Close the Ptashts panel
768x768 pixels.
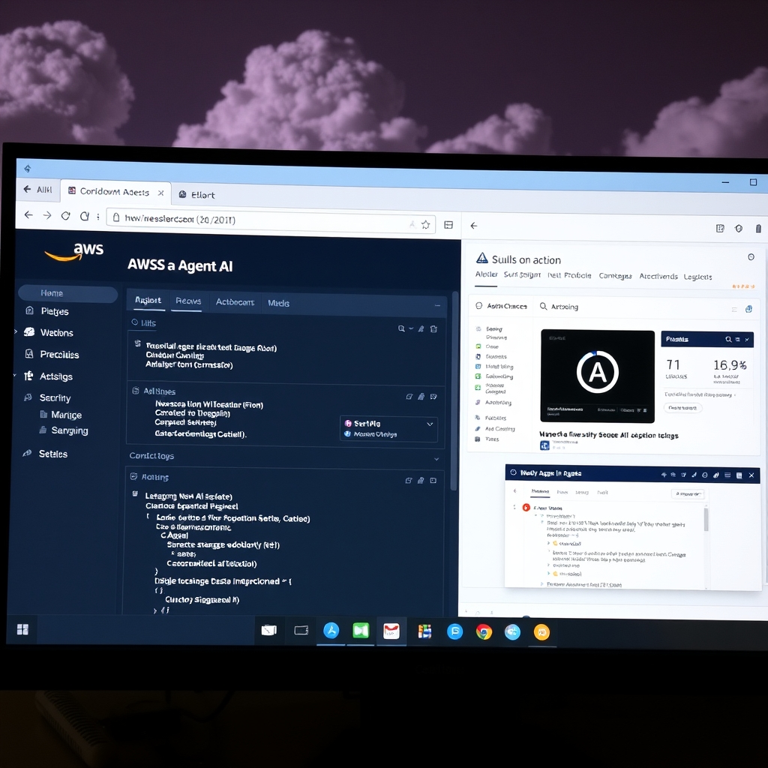point(747,340)
